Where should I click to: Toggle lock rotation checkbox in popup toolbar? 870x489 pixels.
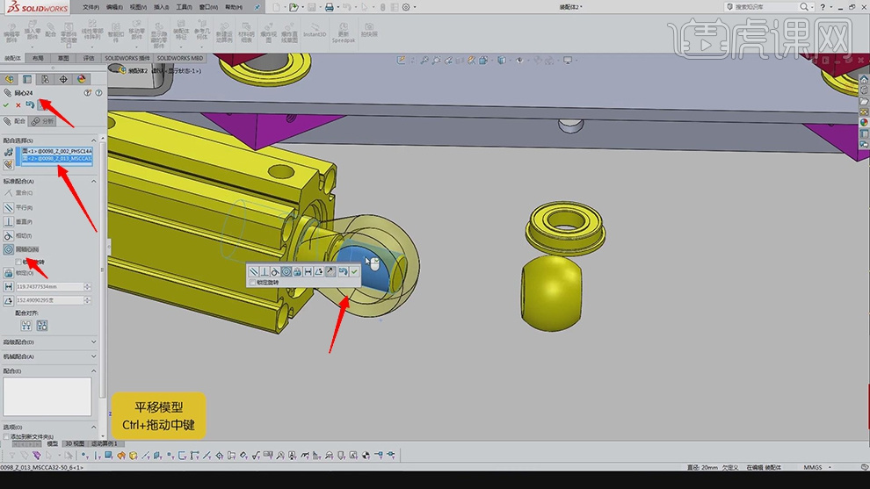click(x=254, y=283)
